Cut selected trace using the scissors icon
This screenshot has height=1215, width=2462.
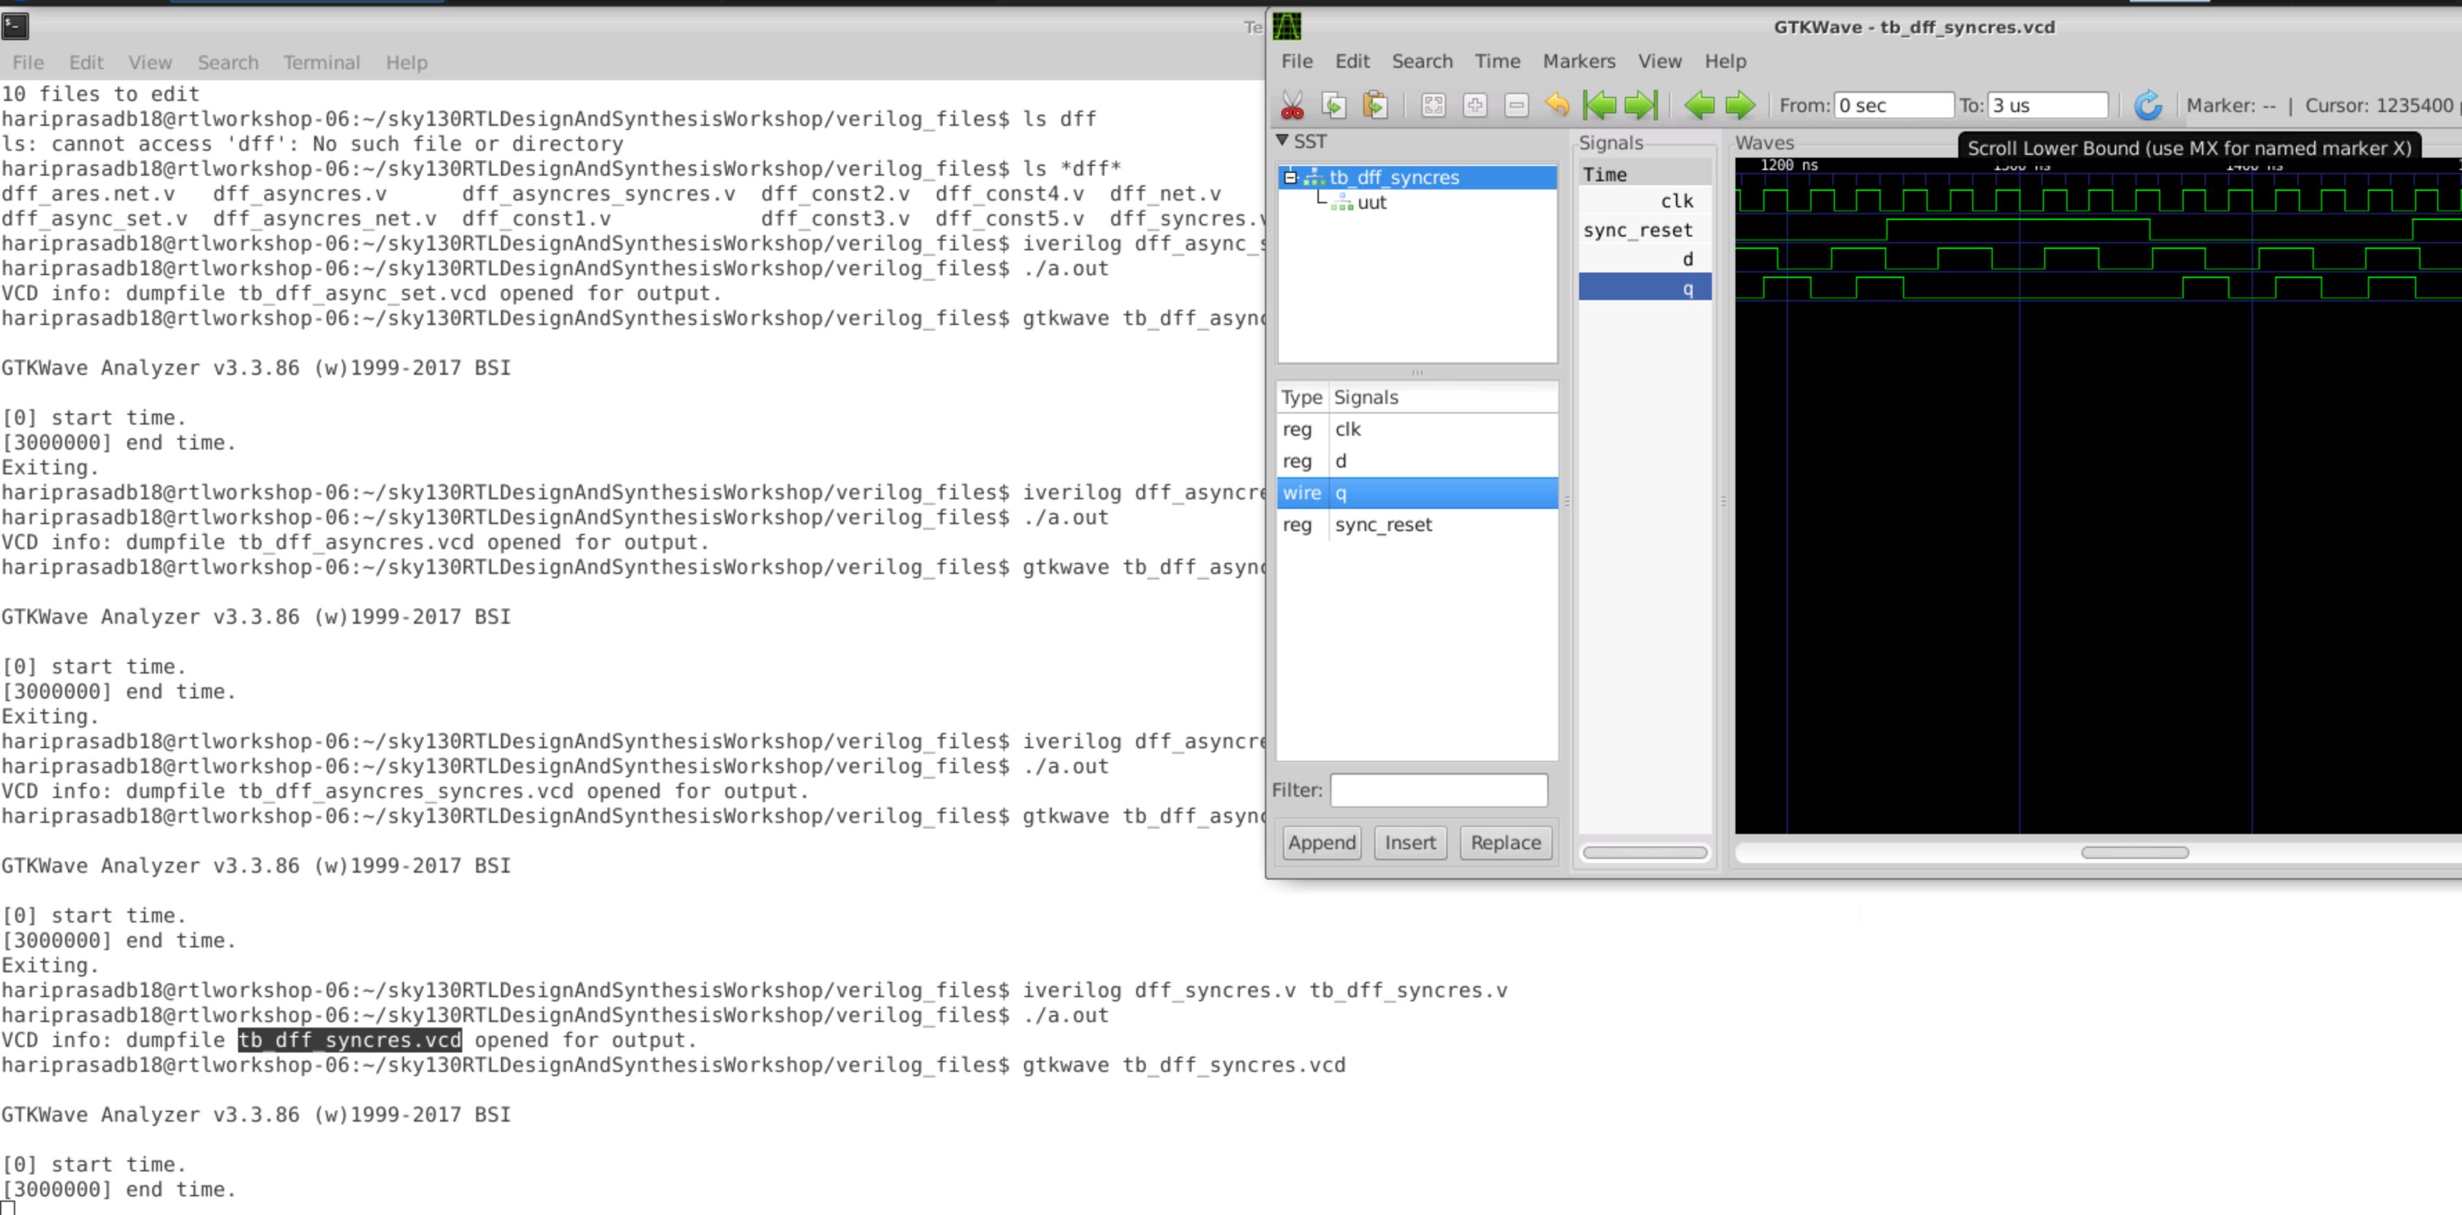[1293, 106]
